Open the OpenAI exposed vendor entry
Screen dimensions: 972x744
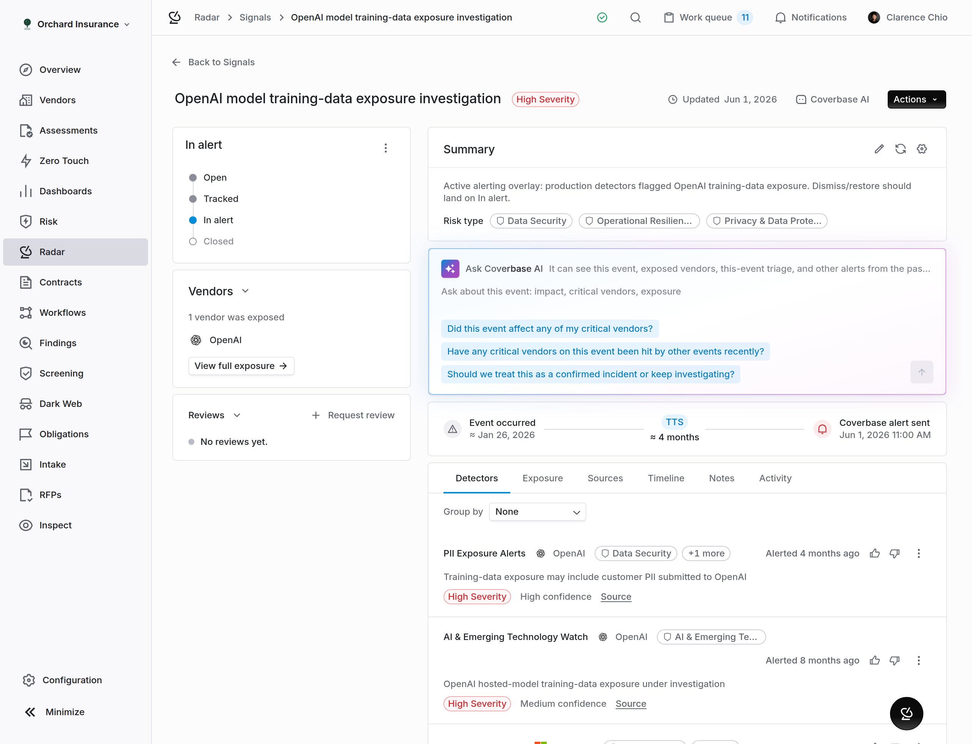click(x=216, y=340)
